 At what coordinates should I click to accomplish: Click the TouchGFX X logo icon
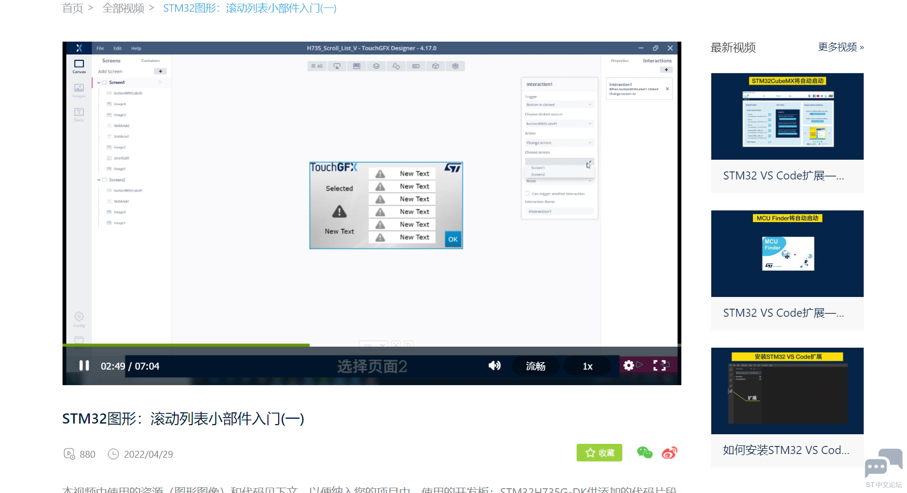[79, 48]
